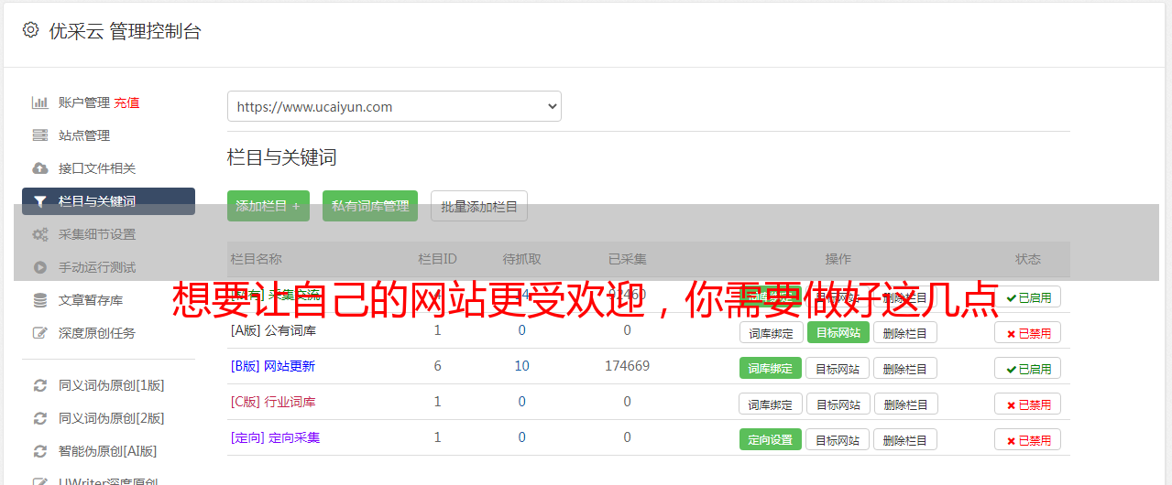Click 目标网站 in the [B版] 网站更新 row

[838, 368]
